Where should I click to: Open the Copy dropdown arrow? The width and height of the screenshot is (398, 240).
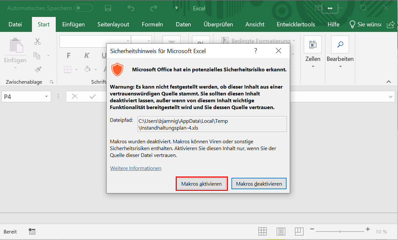(x=49, y=56)
